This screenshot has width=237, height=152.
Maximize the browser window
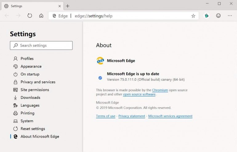tap(219, 3)
